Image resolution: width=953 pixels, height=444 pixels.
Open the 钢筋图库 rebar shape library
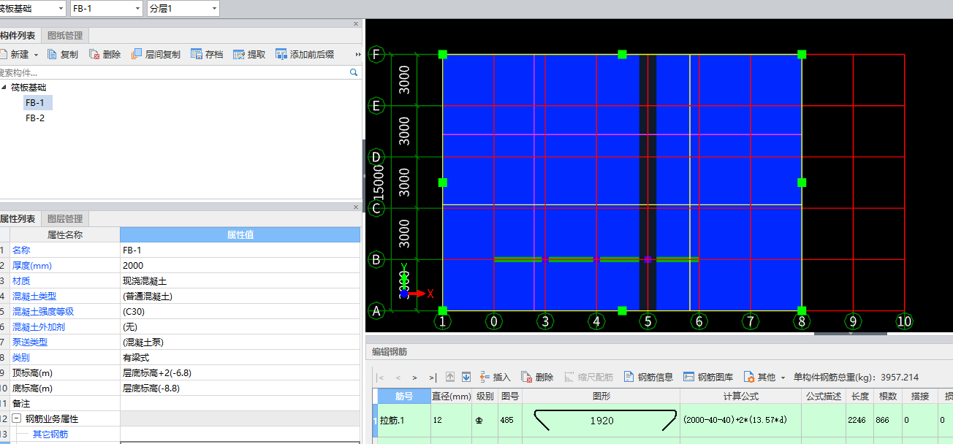click(x=708, y=377)
